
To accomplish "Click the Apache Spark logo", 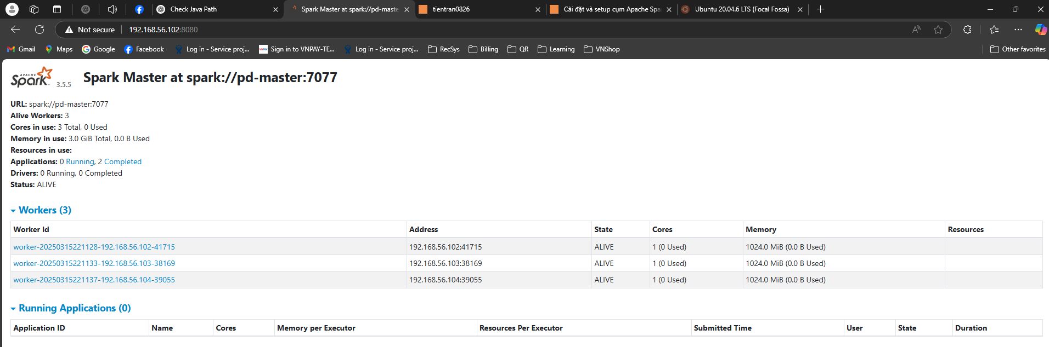I will click(x=32, y=78).
